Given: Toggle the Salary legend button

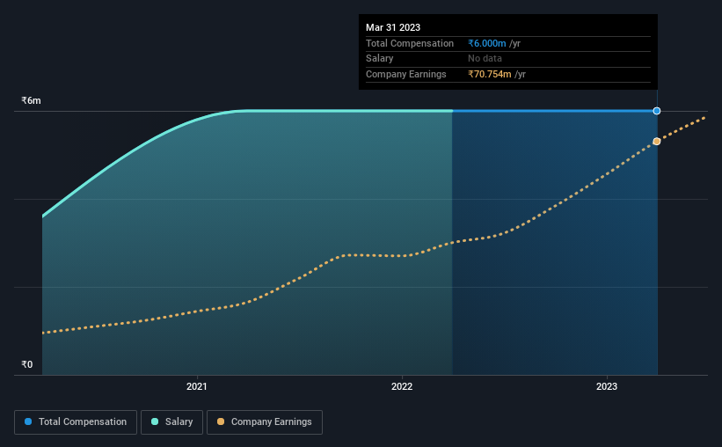Looking at the screenshot, I should point(171,422).
